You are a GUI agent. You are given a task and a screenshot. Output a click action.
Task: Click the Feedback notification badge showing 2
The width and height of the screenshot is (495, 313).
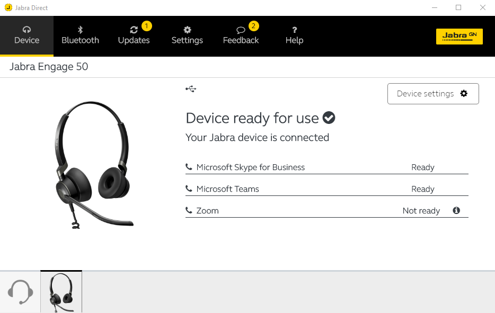(x=253, y=26)
